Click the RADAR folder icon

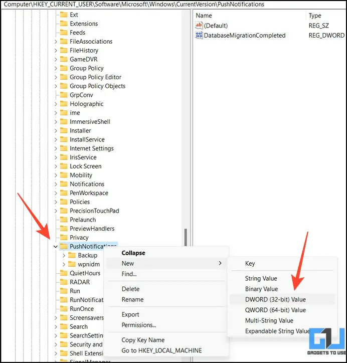tap(64, 282)
